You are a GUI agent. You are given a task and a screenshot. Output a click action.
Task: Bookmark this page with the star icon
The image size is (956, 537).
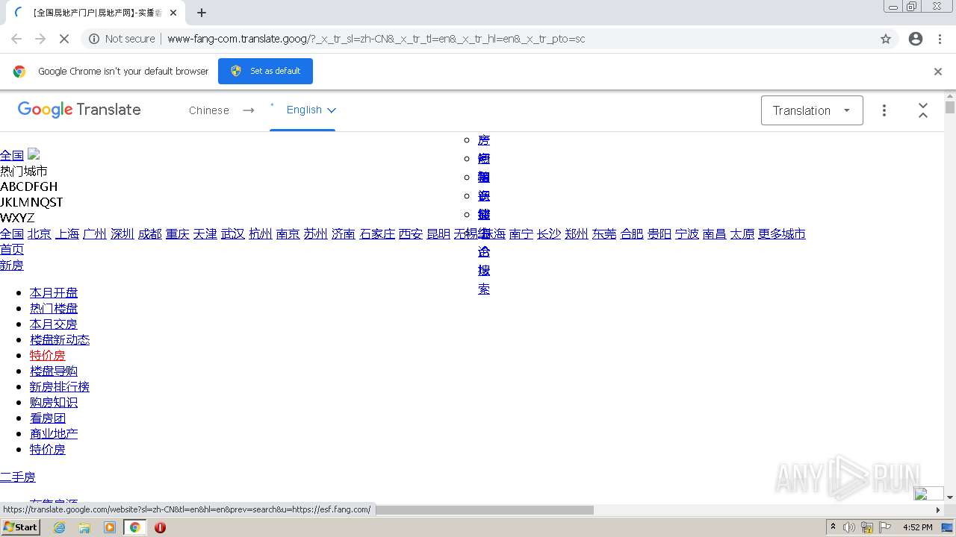886,39
